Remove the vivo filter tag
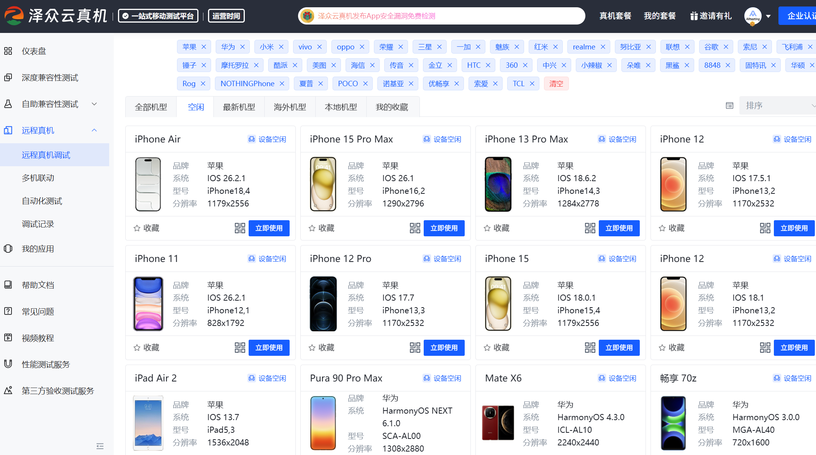Image resolution: width=816 pixels, height=455 pixels. click(320, 47)
